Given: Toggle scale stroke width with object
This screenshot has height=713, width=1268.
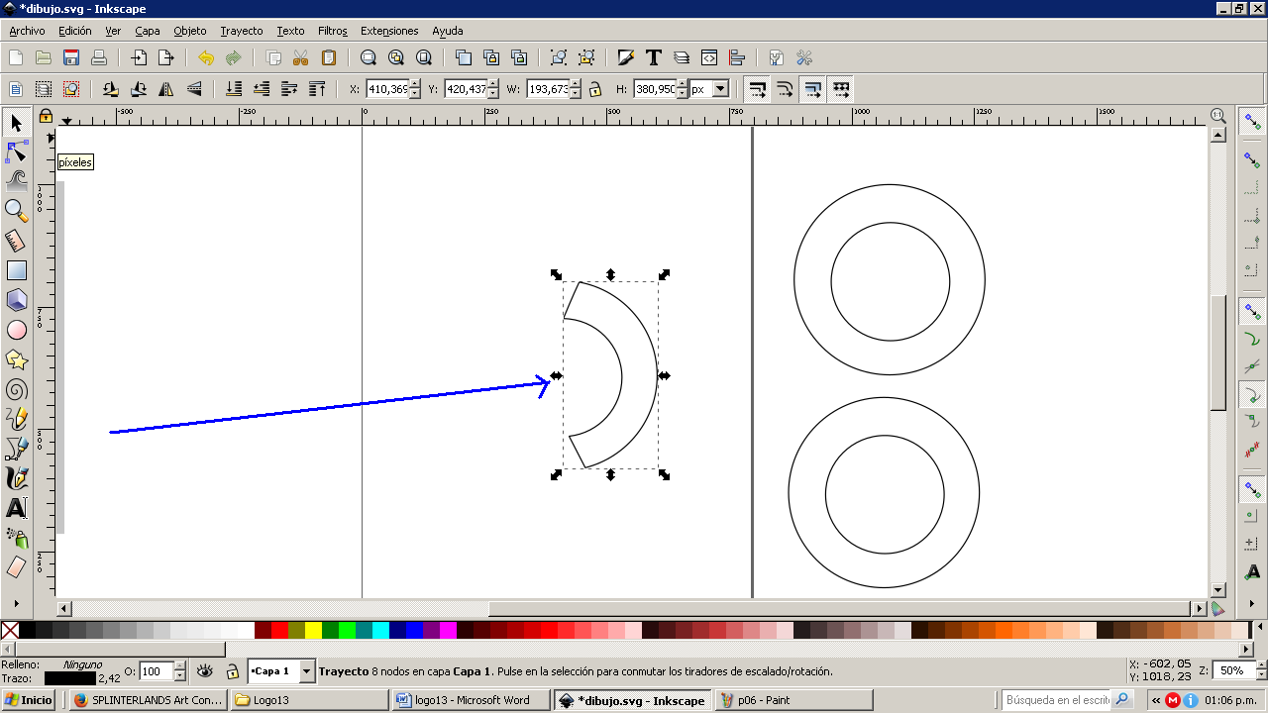Looking at the screenshot, I should coord(757,89).
